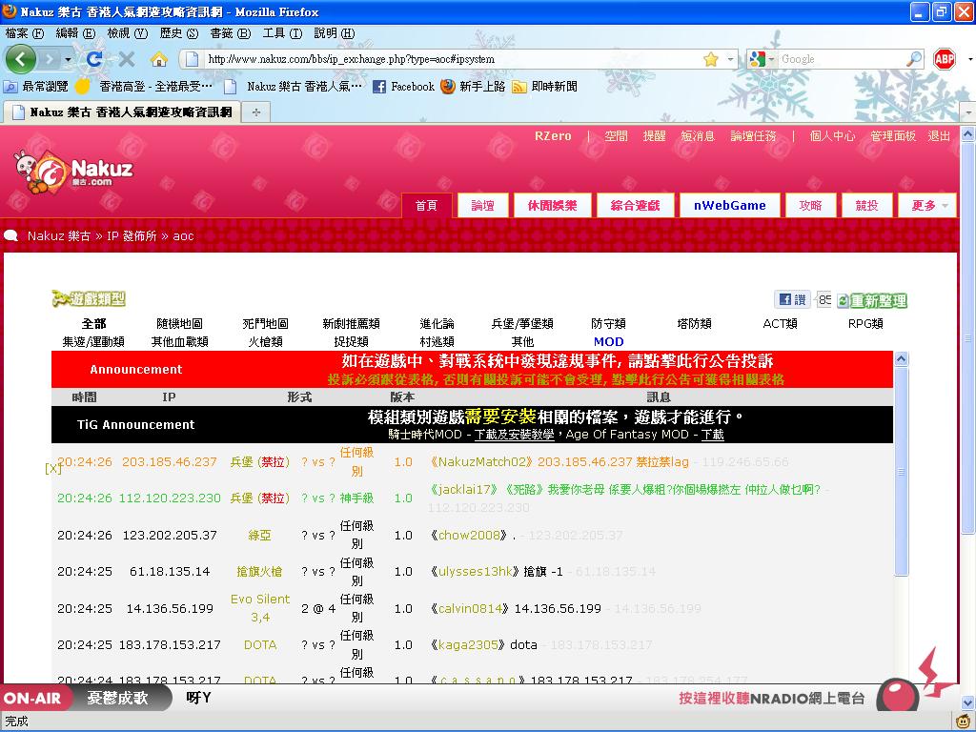Image resolution: width=976 pixels, height=732 pixels.
Task: Open the 書籤 (B) menu
Action: coord(231,33)
